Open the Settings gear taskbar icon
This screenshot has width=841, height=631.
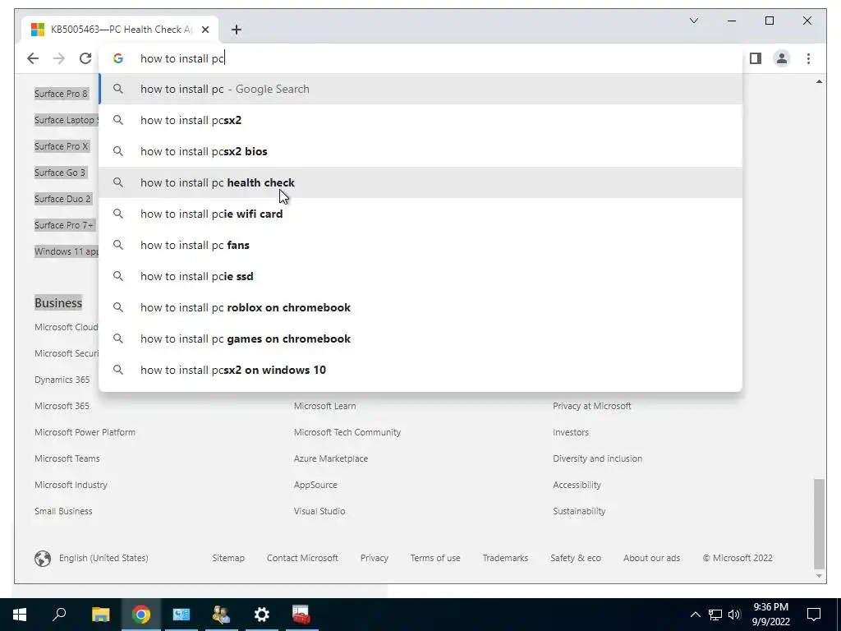(262, 615)
